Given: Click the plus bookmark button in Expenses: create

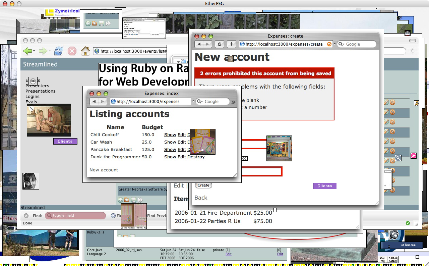Looking at the screenshot, I should [232, 44].
